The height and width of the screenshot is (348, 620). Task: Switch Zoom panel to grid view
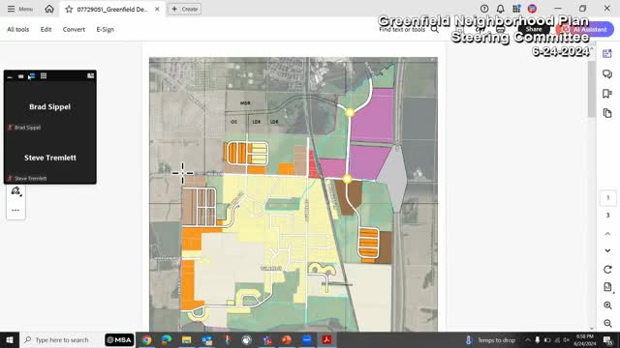pyautogui.click(x=44, y=75)
